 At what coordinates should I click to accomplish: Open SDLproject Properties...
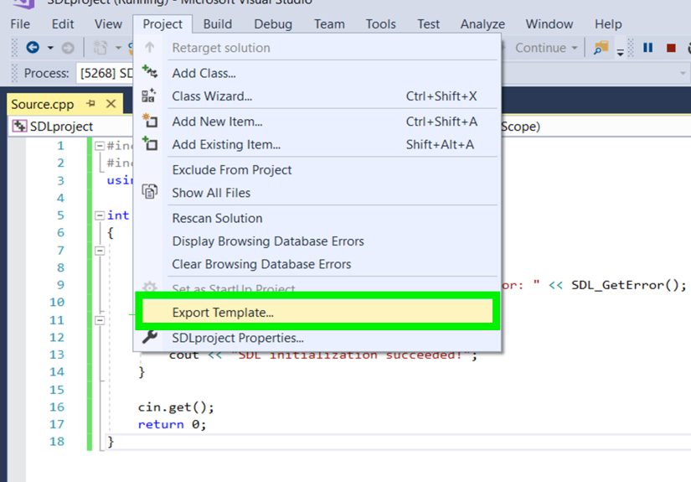tap(317, 338)
